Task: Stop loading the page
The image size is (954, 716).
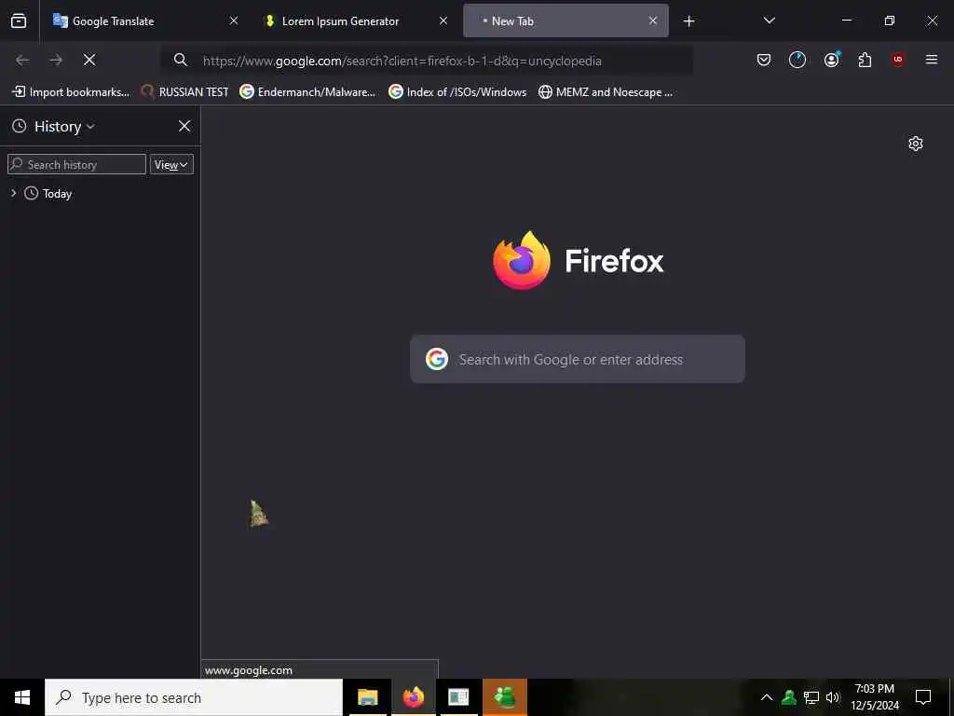Action: coord(89,60)
